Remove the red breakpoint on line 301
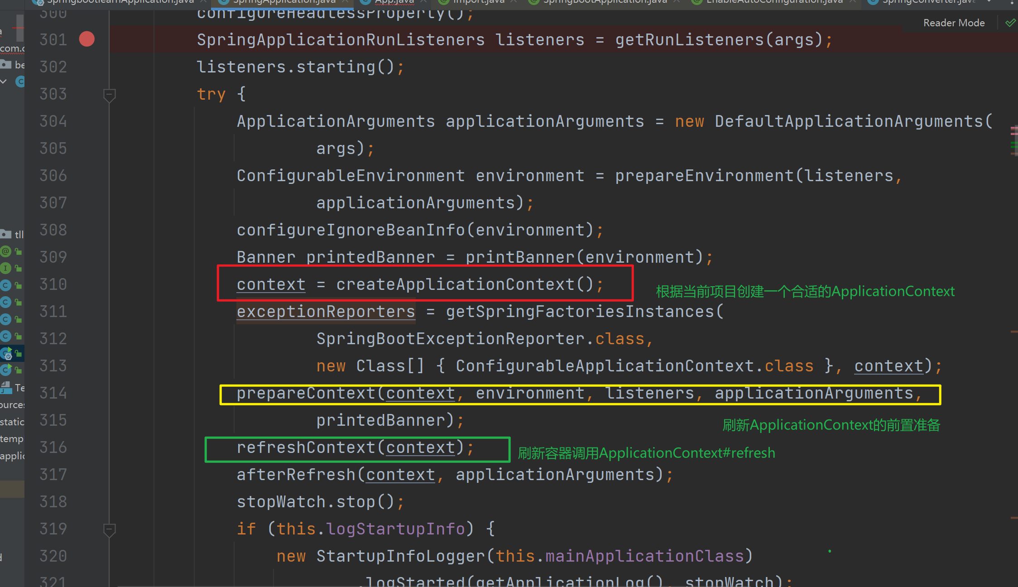Screen dimensions: 1018x587 coord(86,39)
